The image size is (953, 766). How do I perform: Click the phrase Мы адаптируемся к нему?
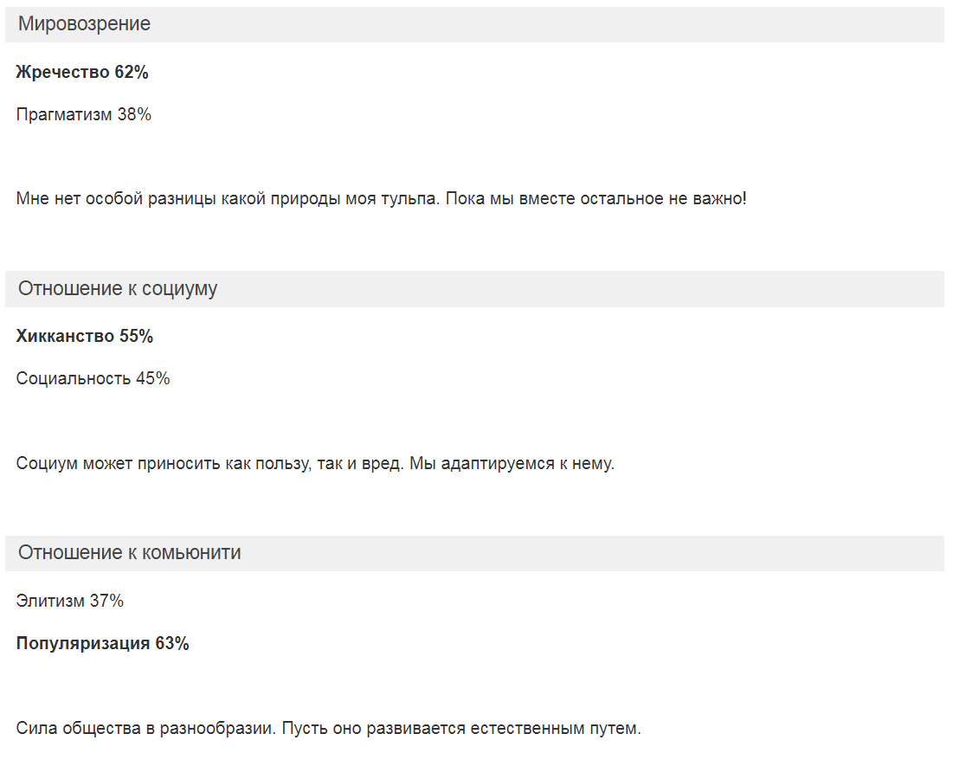(512, 464)
